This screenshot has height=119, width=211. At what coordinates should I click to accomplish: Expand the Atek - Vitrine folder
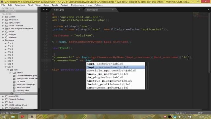3,25
